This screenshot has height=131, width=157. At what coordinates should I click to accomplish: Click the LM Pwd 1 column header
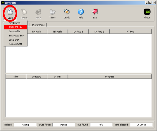point(78,32)
